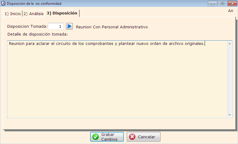The height and width of the screenshot is (144, 238).
Task: Select the 3) Disposición tab
Action: tap(62, 13)
